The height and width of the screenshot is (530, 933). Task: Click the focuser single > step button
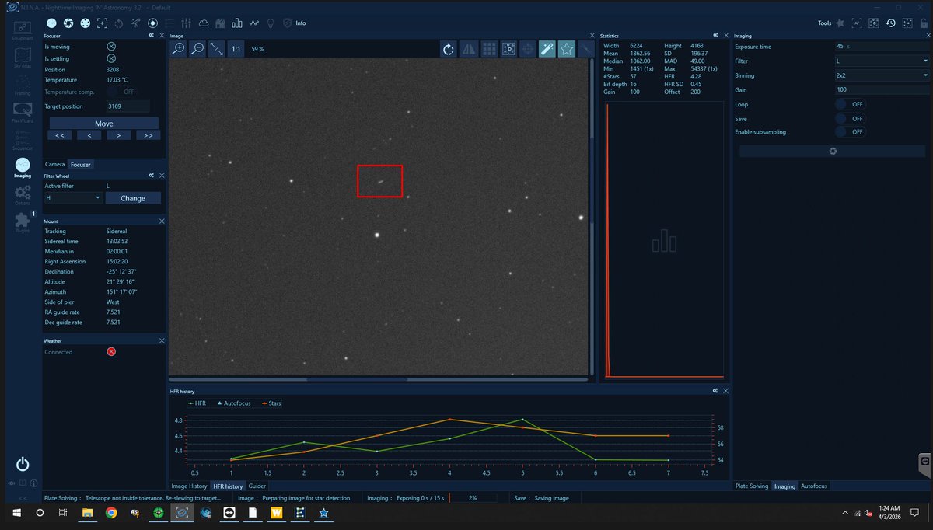pos(118,135)
